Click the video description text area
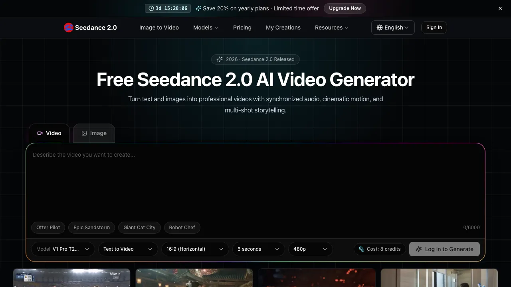 255,183
